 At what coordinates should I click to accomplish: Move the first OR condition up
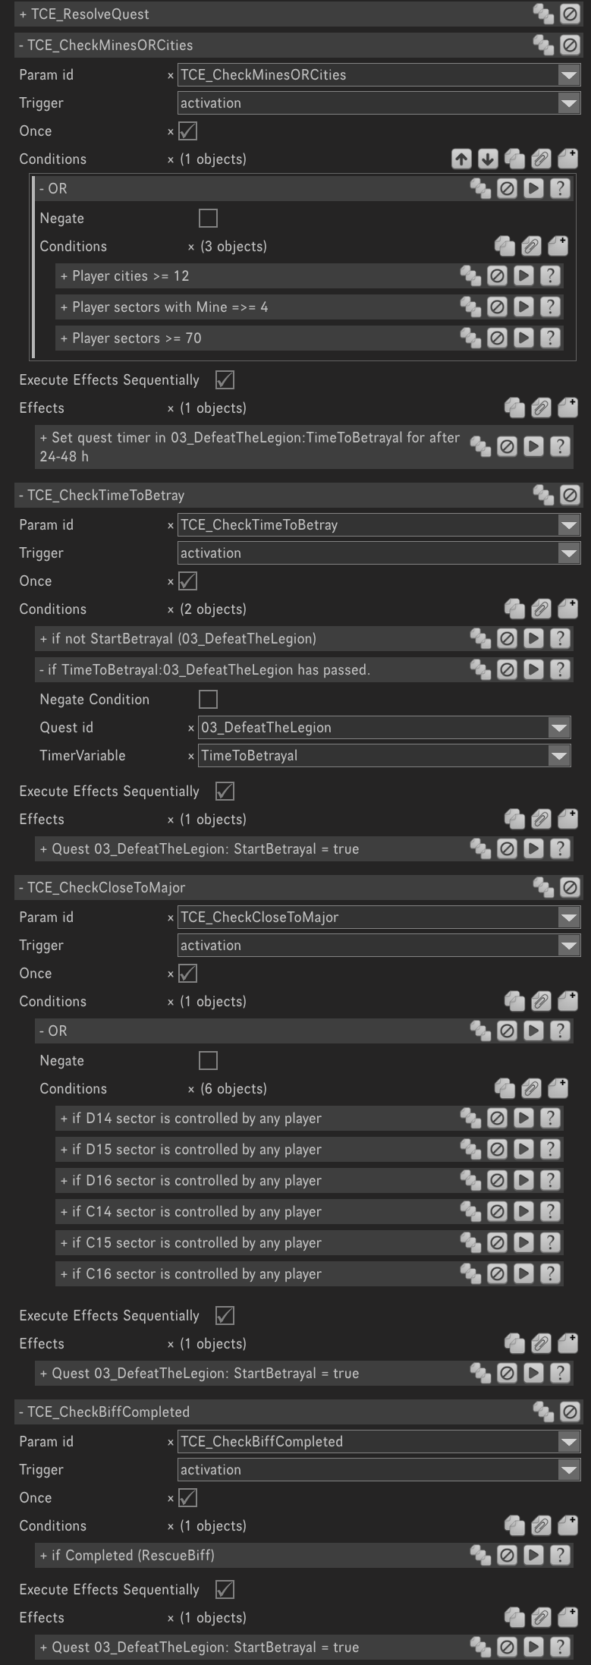[461, 159]
